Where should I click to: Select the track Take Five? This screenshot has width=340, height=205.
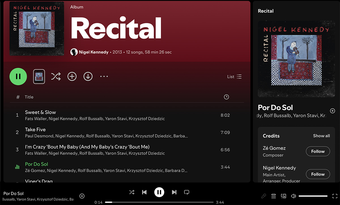(35, 129)
